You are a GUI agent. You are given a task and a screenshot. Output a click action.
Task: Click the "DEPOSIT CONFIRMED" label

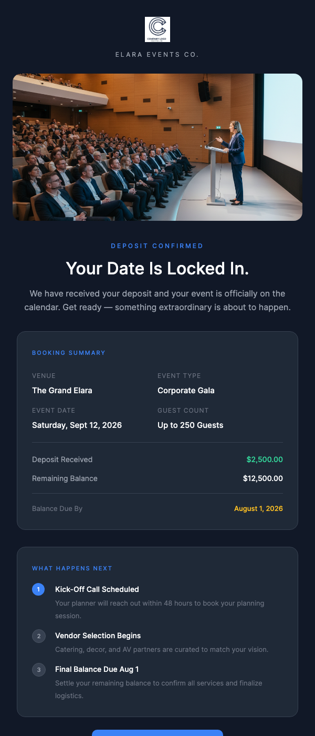coord(157,246)
